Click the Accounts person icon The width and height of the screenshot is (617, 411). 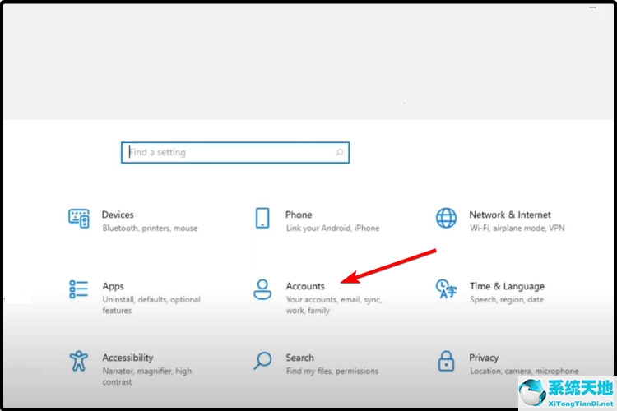click(262, 289)
